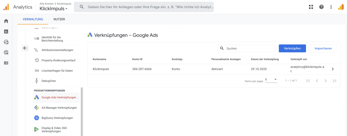This screenshot has width=347, height=136.
Task: Open Attributionseinstellungen menu item
Action: pyautogui.click(x=56, y=50)
